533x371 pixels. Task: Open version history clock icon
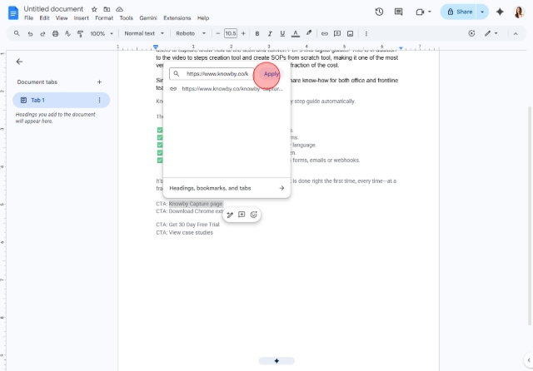379,12
